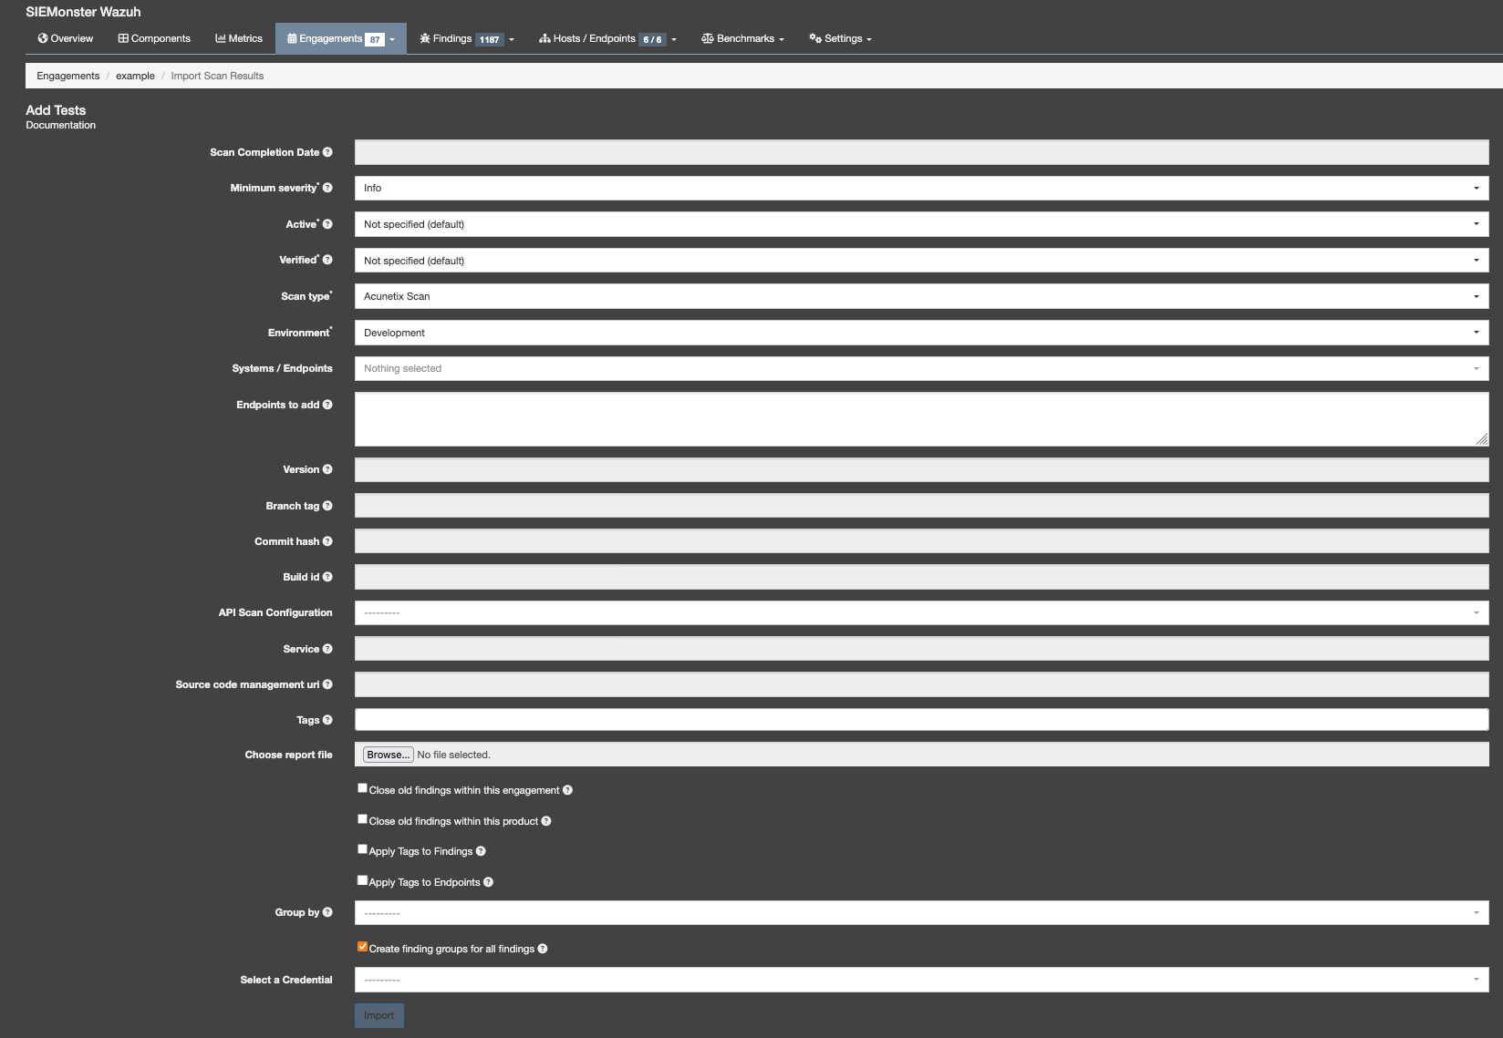Click help icon beside Group by
This screenshot has height=1038, width=1503.
pos(327,912)
